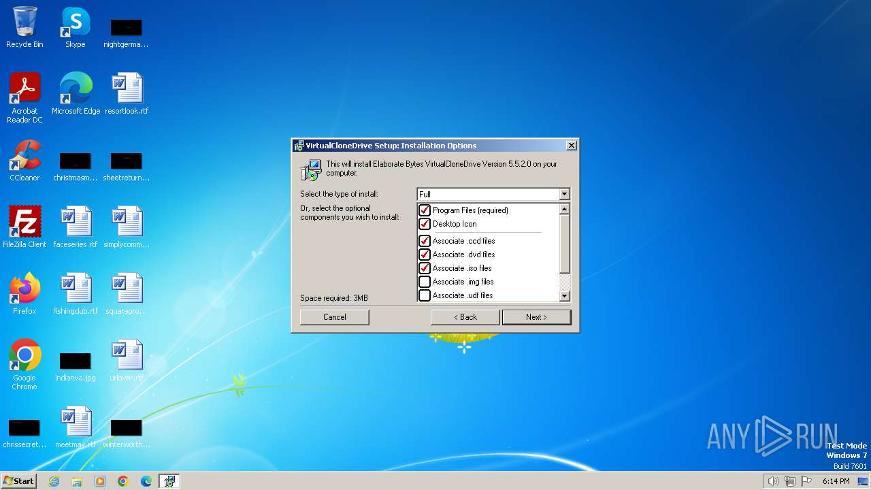This screenshot has height=490, width=871.
Task: Select the simplycomm rtf file icon
Action: (x=127, y=227)
